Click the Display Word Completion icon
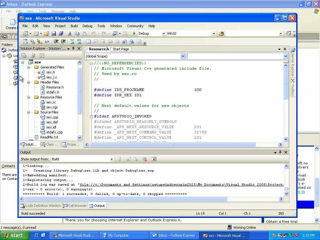The height and width of the screenshot is (240, 320). click(47, 42)
